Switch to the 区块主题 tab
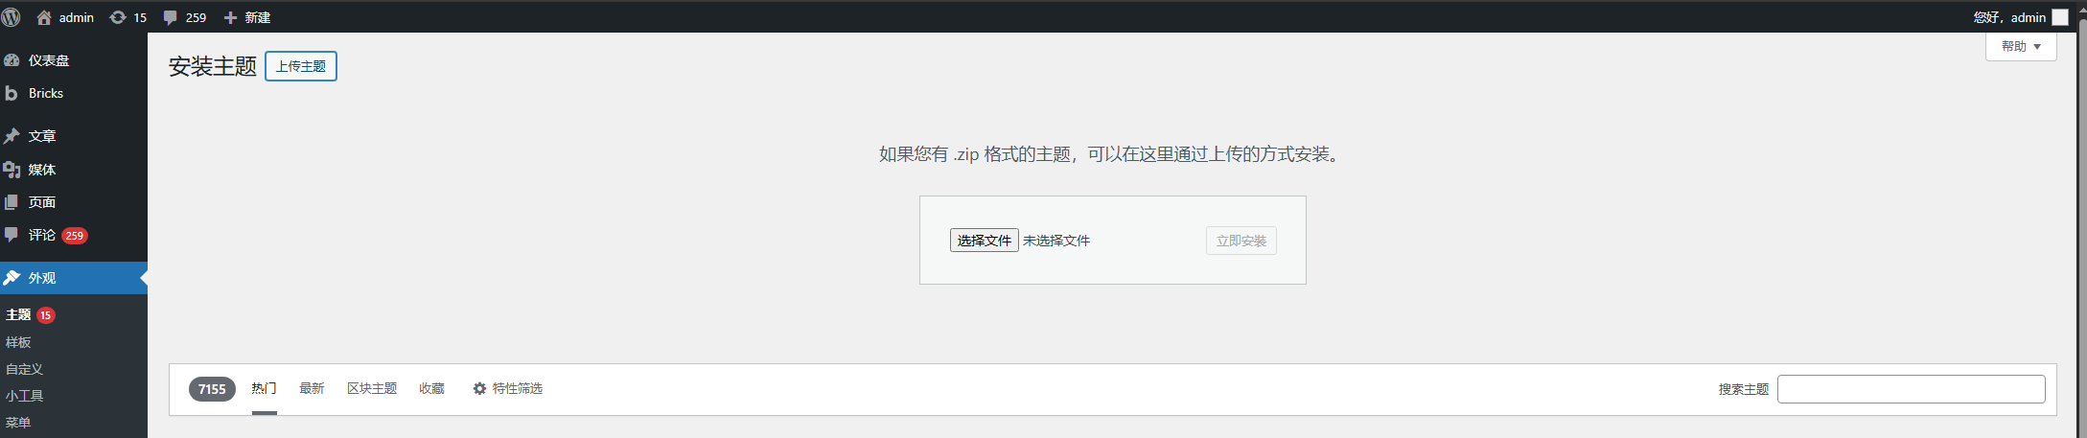 point(371,388)
